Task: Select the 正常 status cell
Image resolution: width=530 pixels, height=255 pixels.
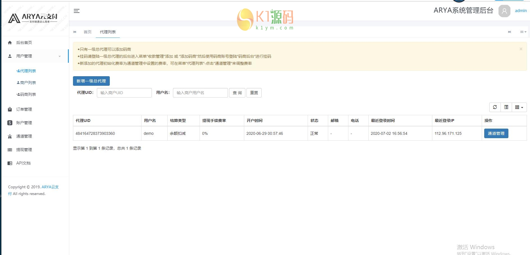Action: (318, 133)
